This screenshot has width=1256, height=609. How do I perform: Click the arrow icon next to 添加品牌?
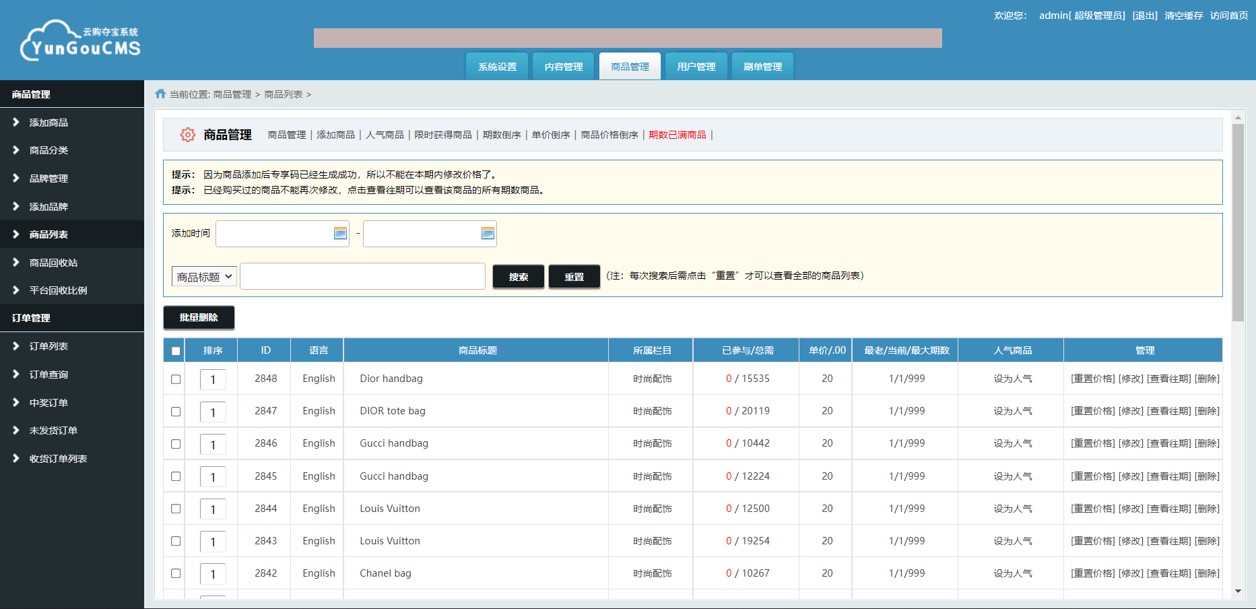click(15, 206)
